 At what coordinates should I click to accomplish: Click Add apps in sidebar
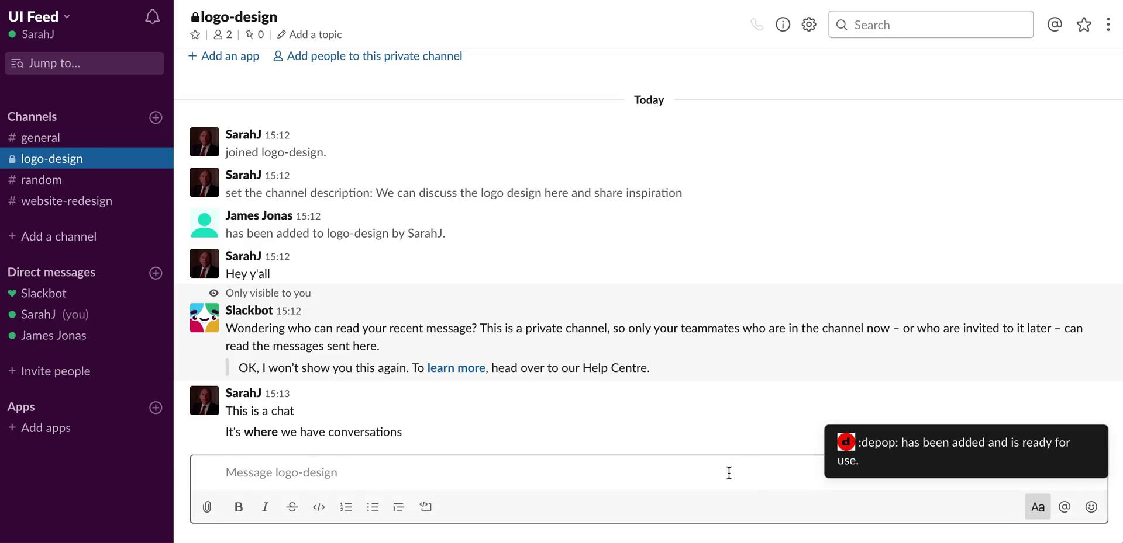click(39, 428)
